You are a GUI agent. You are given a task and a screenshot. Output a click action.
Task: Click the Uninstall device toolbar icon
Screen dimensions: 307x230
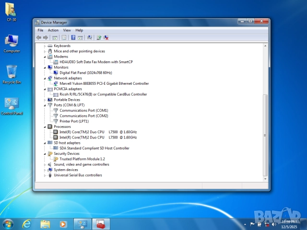point(106,37)
